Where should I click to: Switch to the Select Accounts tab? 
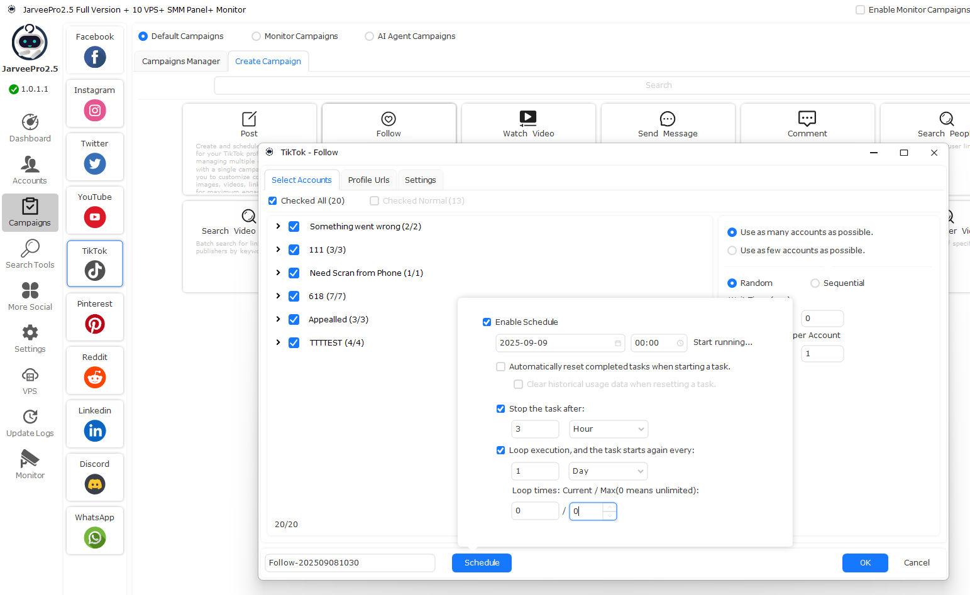[x=302, y=180]
